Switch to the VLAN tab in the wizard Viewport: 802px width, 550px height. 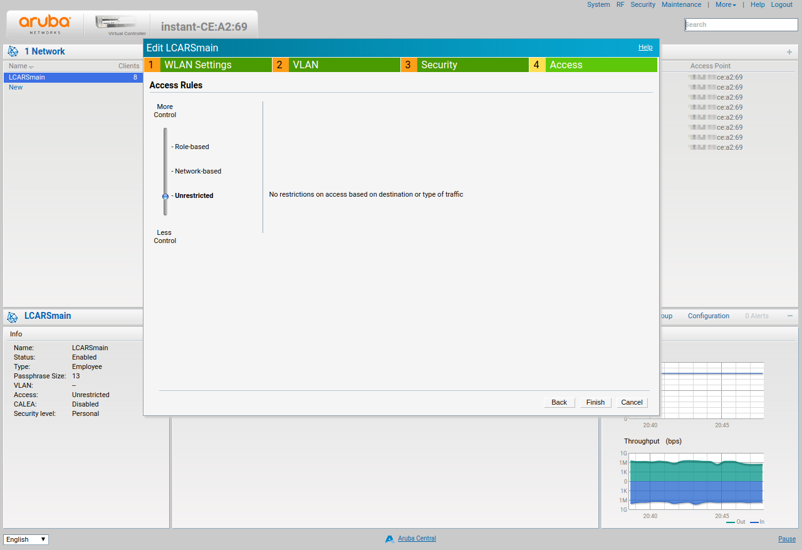pos(306,65)
